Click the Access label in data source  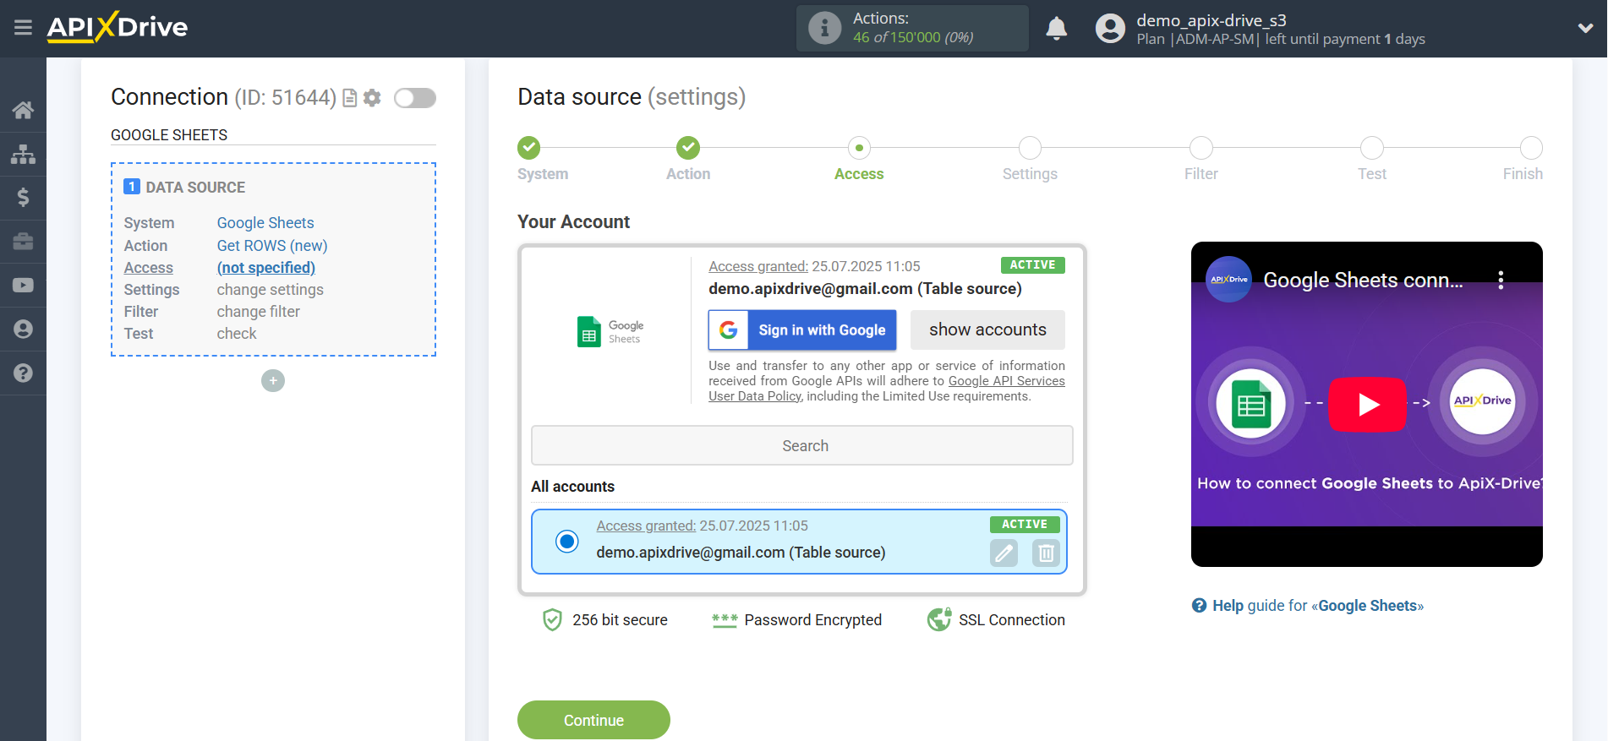(x=149, y=268)
